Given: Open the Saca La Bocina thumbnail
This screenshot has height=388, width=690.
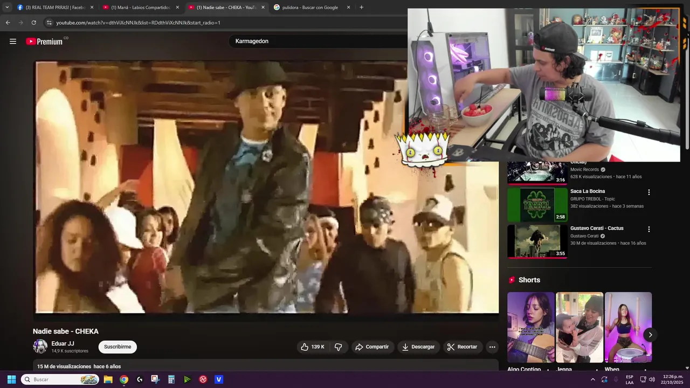Looking at the screenshot, I should (x=537, y=205).
